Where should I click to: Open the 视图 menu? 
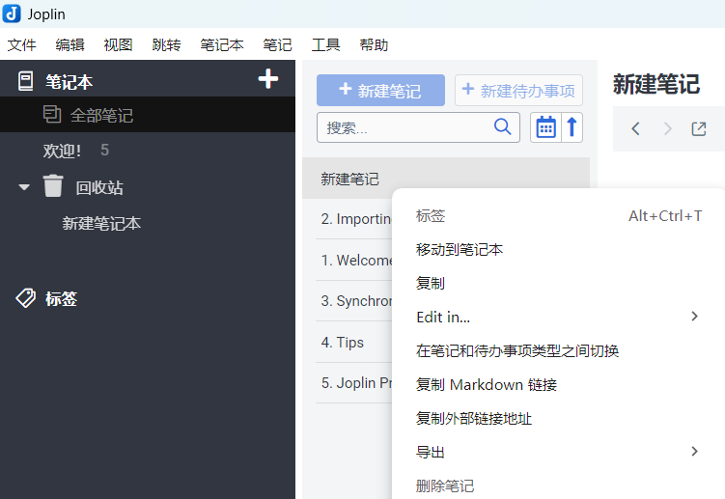[118, 44]
